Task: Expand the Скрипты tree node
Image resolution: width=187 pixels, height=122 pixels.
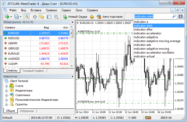Action: tap(6, 105)
